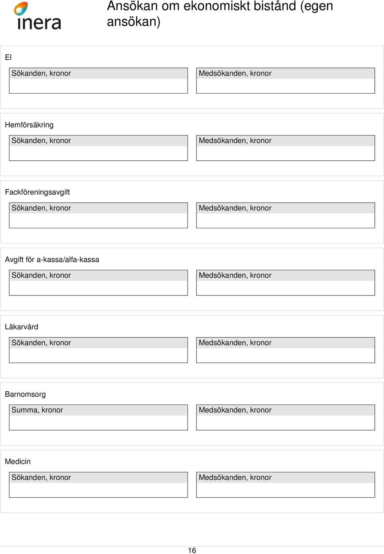Focus Medsökanden kronor field under Medicin
This screenshot has height=554, width=384.
[x=286, y=485]
